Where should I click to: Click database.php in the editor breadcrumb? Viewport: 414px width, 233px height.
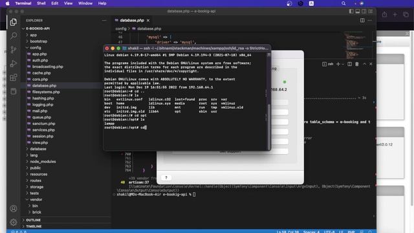[149, 28]
